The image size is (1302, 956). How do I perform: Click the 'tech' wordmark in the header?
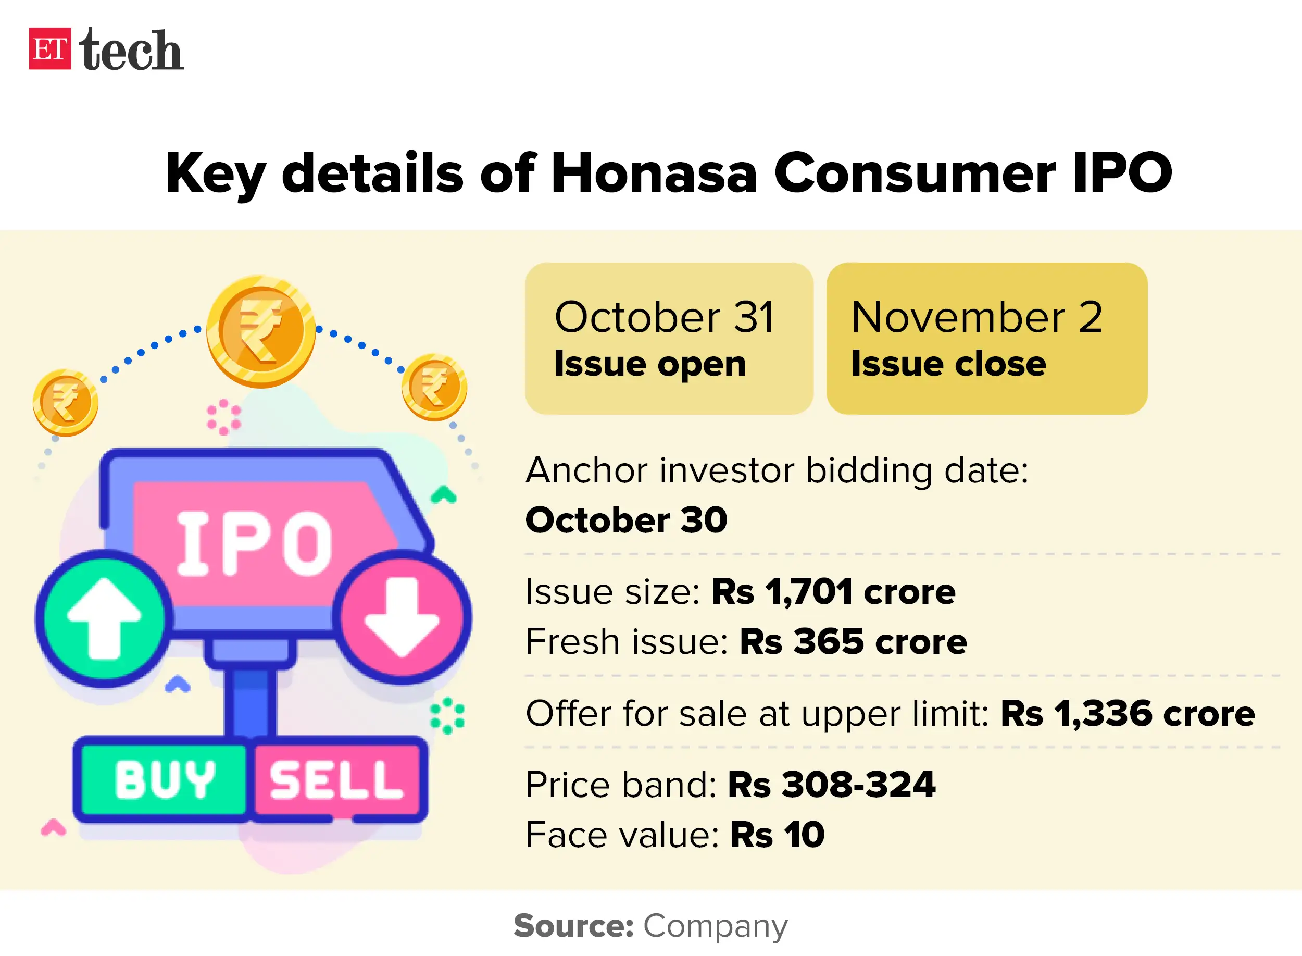coord(132,51)
